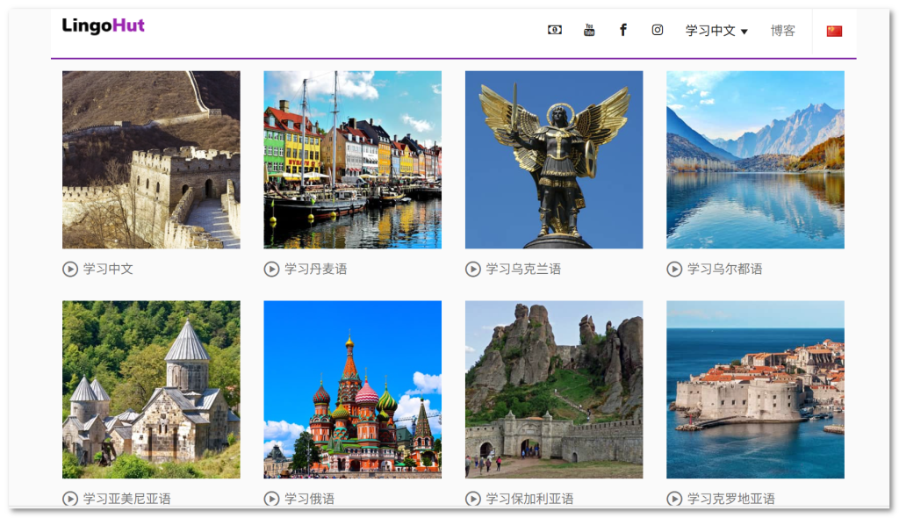Click play icon beside 学习中文
Viewport: 899px width, 518px height.
(70, 269)
